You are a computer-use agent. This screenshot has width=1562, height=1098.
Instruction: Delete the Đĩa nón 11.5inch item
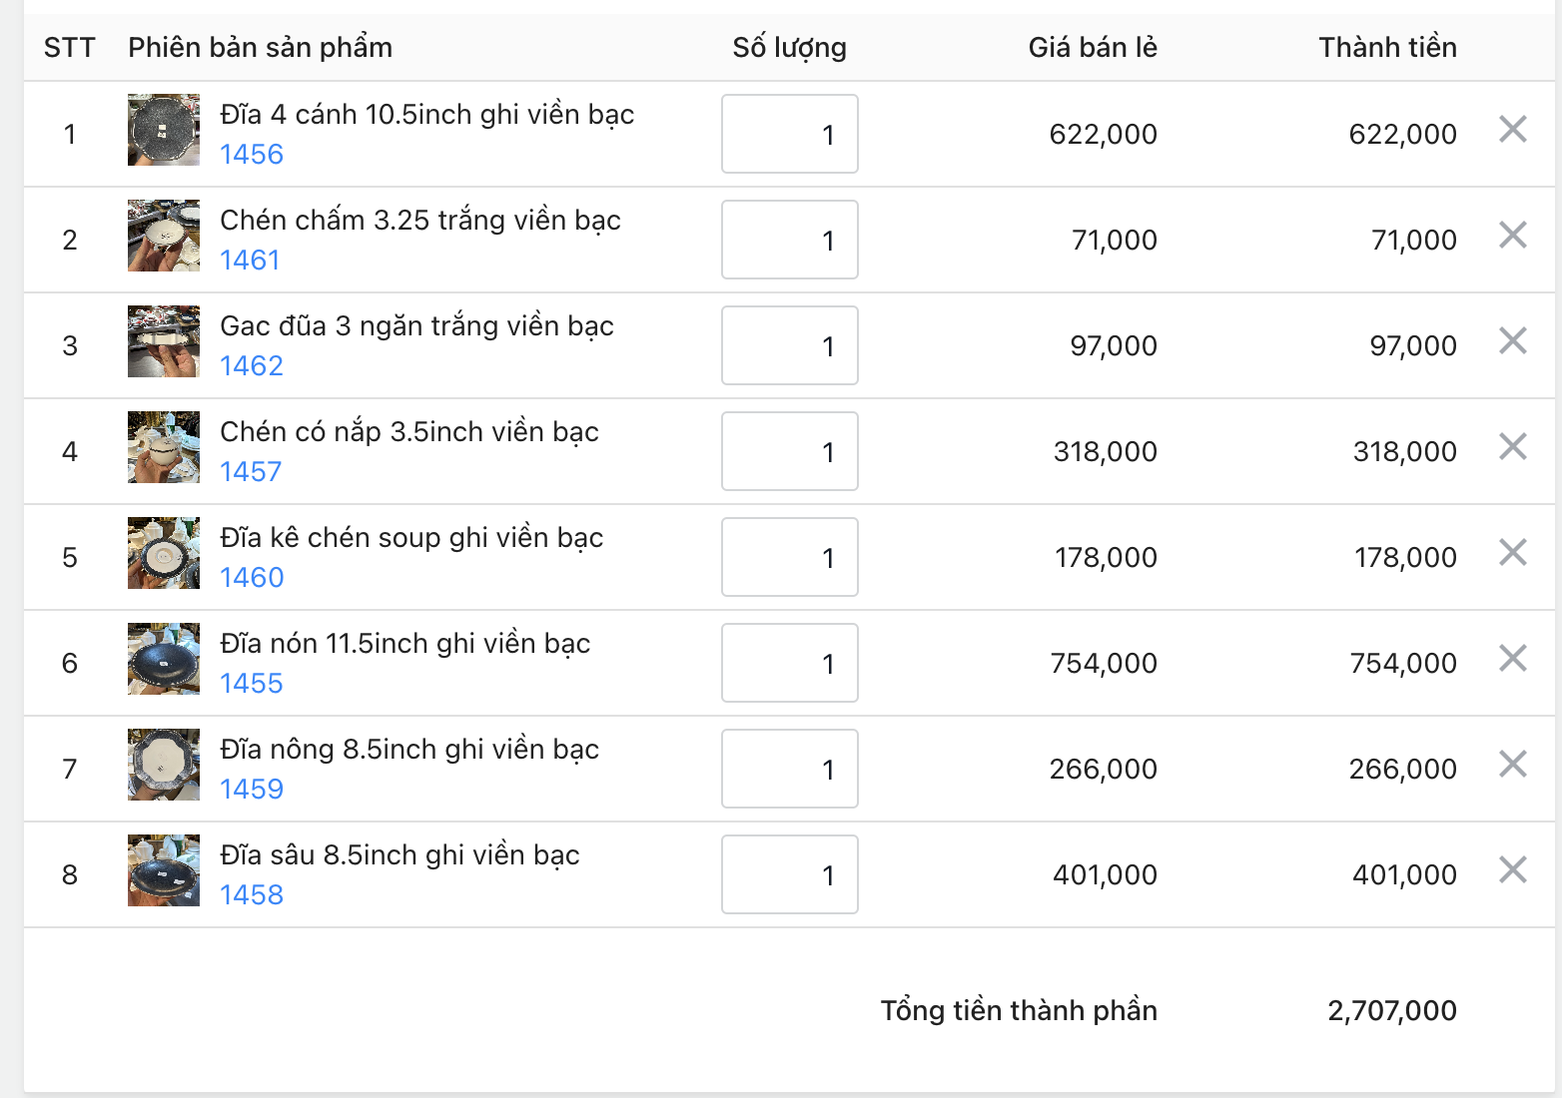coord(1513,658)
